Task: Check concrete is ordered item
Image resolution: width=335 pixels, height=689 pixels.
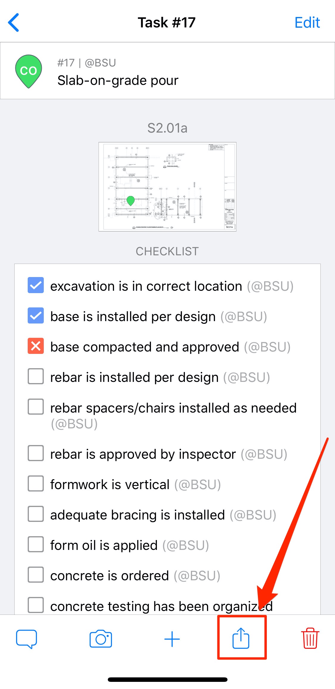Action: 36,575
